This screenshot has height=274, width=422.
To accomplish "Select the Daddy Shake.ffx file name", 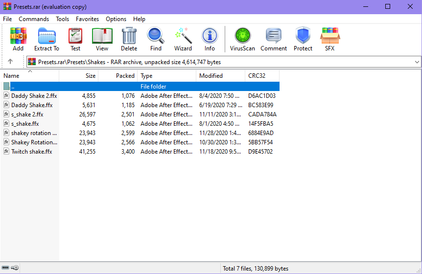I will click(32, 105).
